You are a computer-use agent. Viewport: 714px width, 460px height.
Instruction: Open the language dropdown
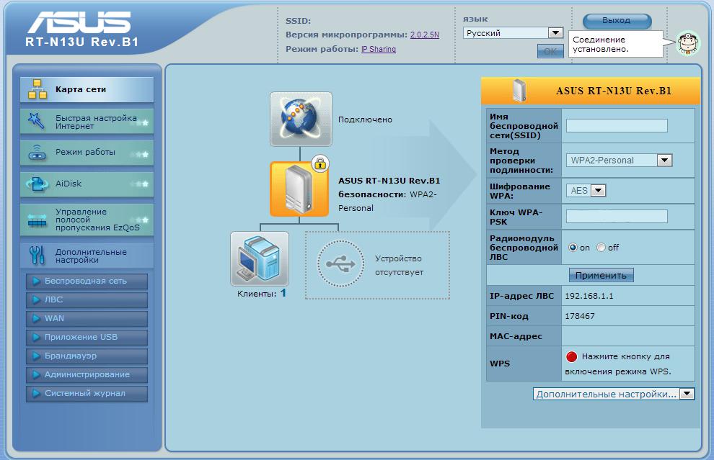coord(555,33)
